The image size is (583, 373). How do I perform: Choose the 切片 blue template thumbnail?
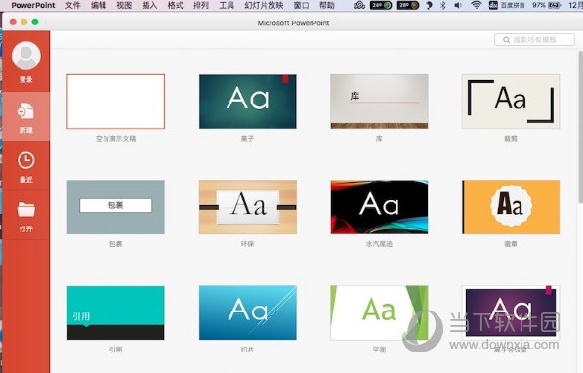pos(248,312)
